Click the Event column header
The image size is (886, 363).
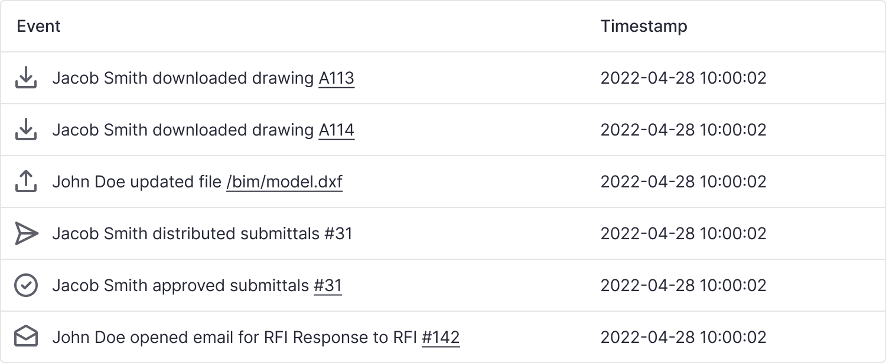tap(39, 27)
